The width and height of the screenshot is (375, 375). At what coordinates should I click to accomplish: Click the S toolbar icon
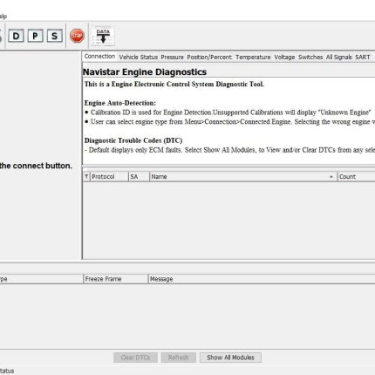(54, 36)
